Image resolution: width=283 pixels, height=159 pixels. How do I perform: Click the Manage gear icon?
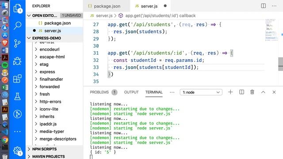(18, 151)
